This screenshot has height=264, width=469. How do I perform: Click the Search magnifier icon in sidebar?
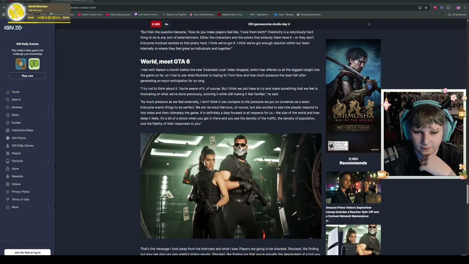click(x=8, y=99)
